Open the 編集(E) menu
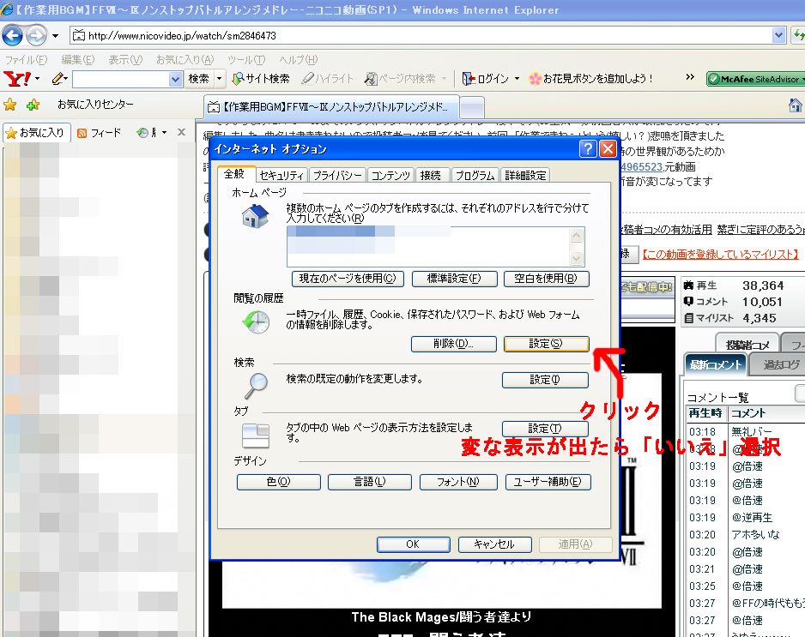Screen dimensions: 805x637 78,60
